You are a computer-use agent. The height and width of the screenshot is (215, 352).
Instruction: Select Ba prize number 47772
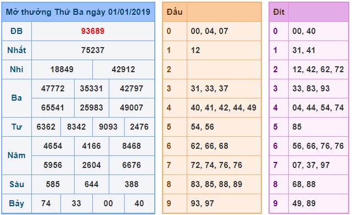click(53, 89)
